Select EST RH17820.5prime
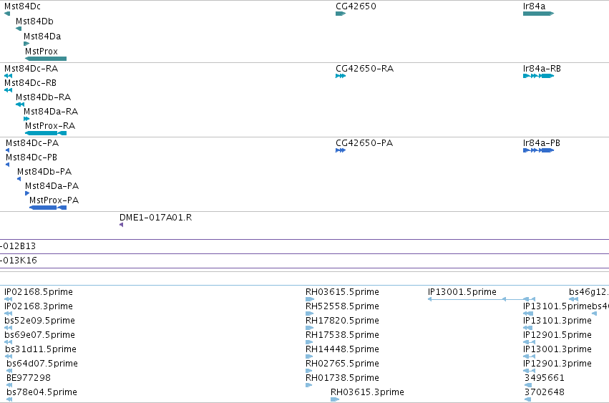 click(x=343, y=321)
